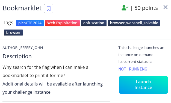Select the Web Exploitation tag

pyautogui.click(x=62, y=23)
